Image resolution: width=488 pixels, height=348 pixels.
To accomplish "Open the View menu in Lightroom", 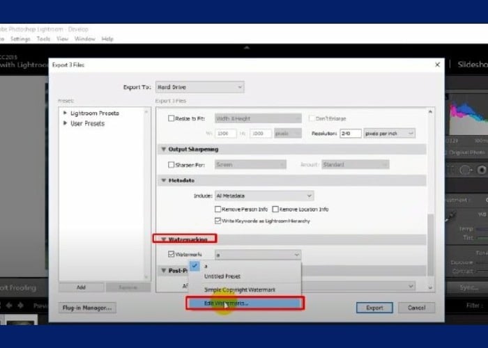I will point(62,39).
